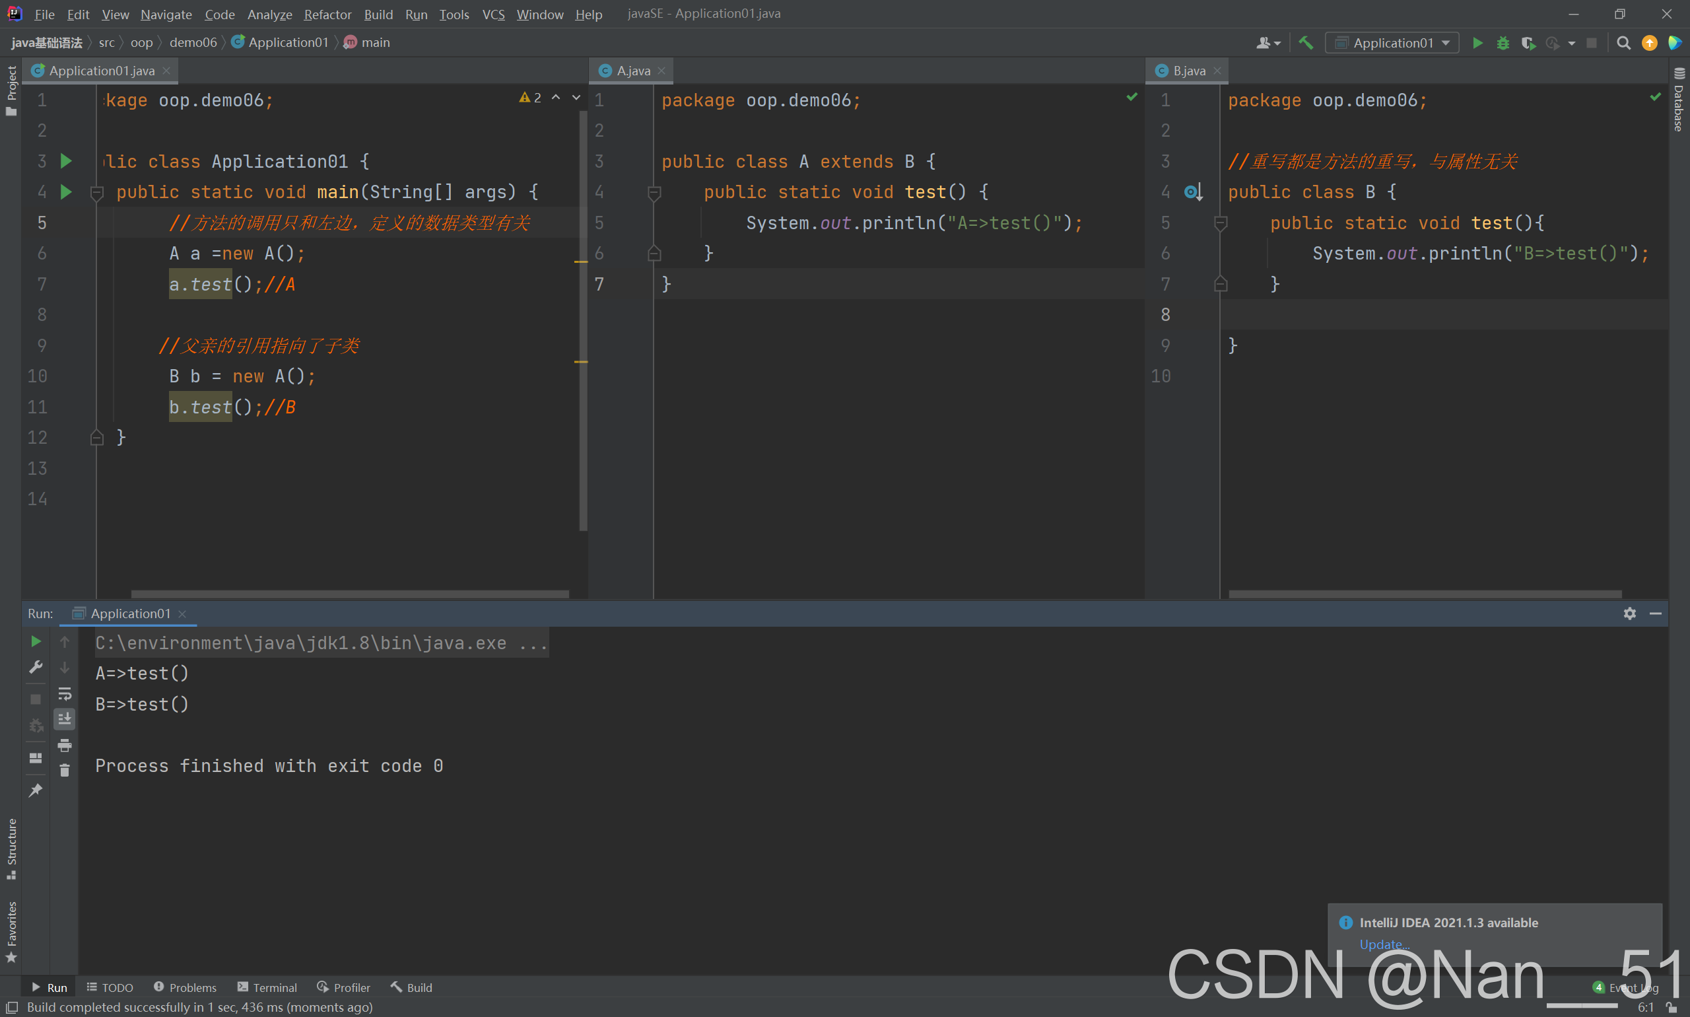This screenshot has width=1690, height=1017.
Task: Close the Application01 run tab
Action: coord(182,614)
